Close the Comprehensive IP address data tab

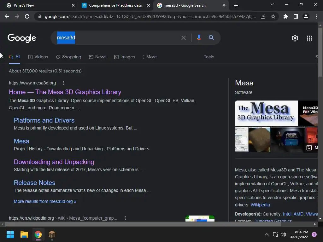coord(149,5)
